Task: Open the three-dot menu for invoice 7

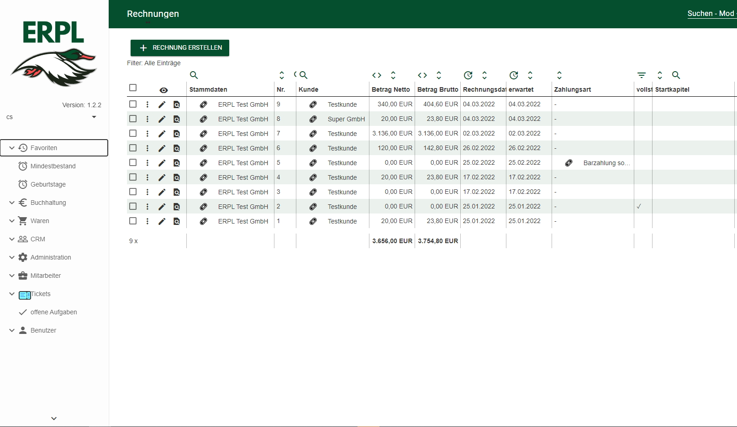Action: click(147, 134)
